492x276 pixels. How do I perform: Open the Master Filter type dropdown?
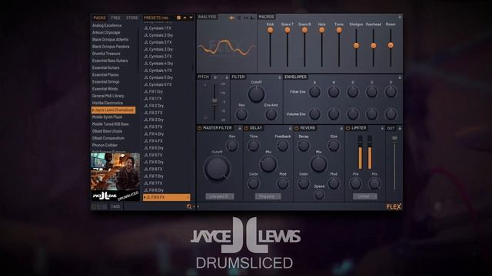(x=219, y=196)
